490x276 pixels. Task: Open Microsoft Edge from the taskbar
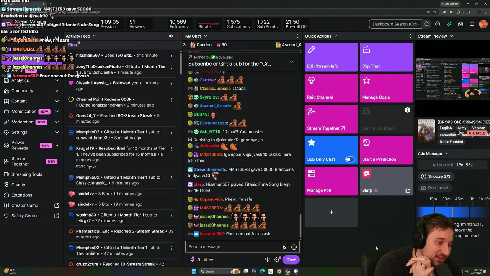262,271
